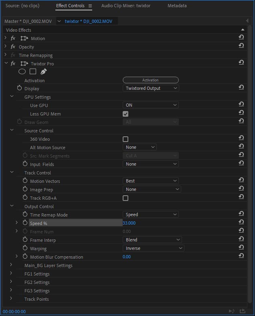Viewport: 255px width, 316px height.
Task: Click the panel vertical scrollbar
Action: tap(250, 164)
